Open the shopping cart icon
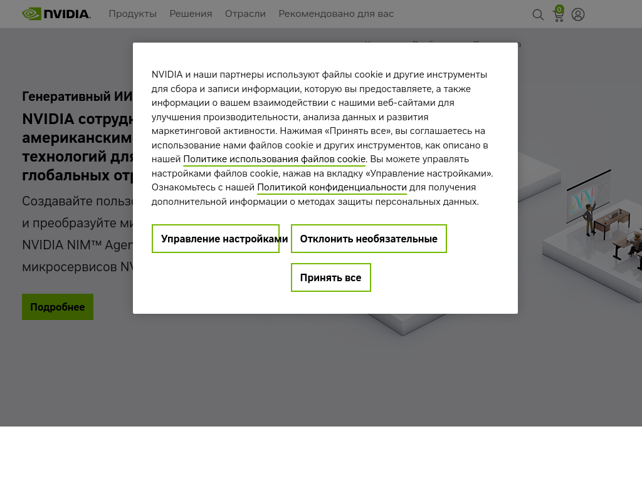 click(559, 14)
